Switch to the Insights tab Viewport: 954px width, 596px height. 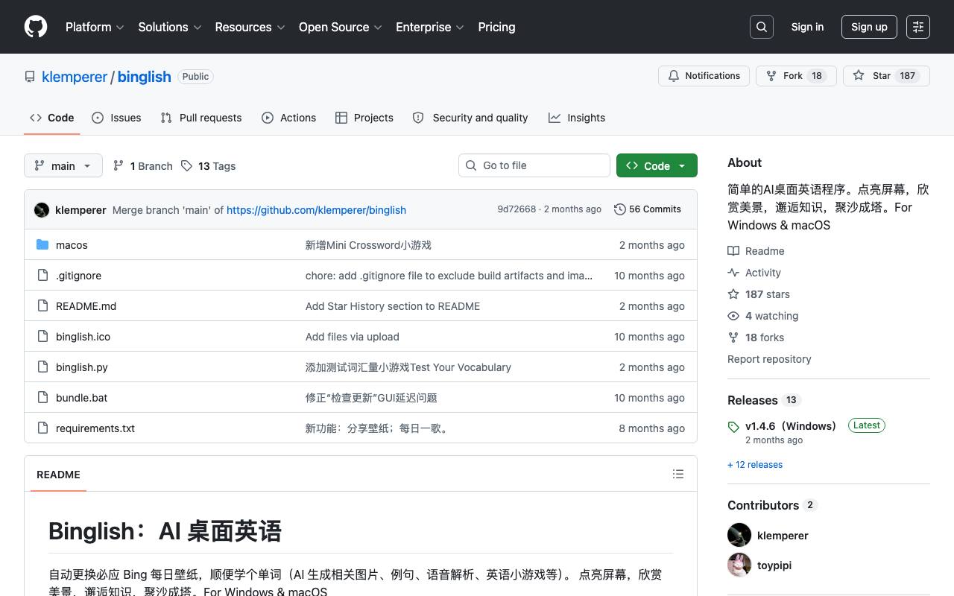[x=577, y=118]
